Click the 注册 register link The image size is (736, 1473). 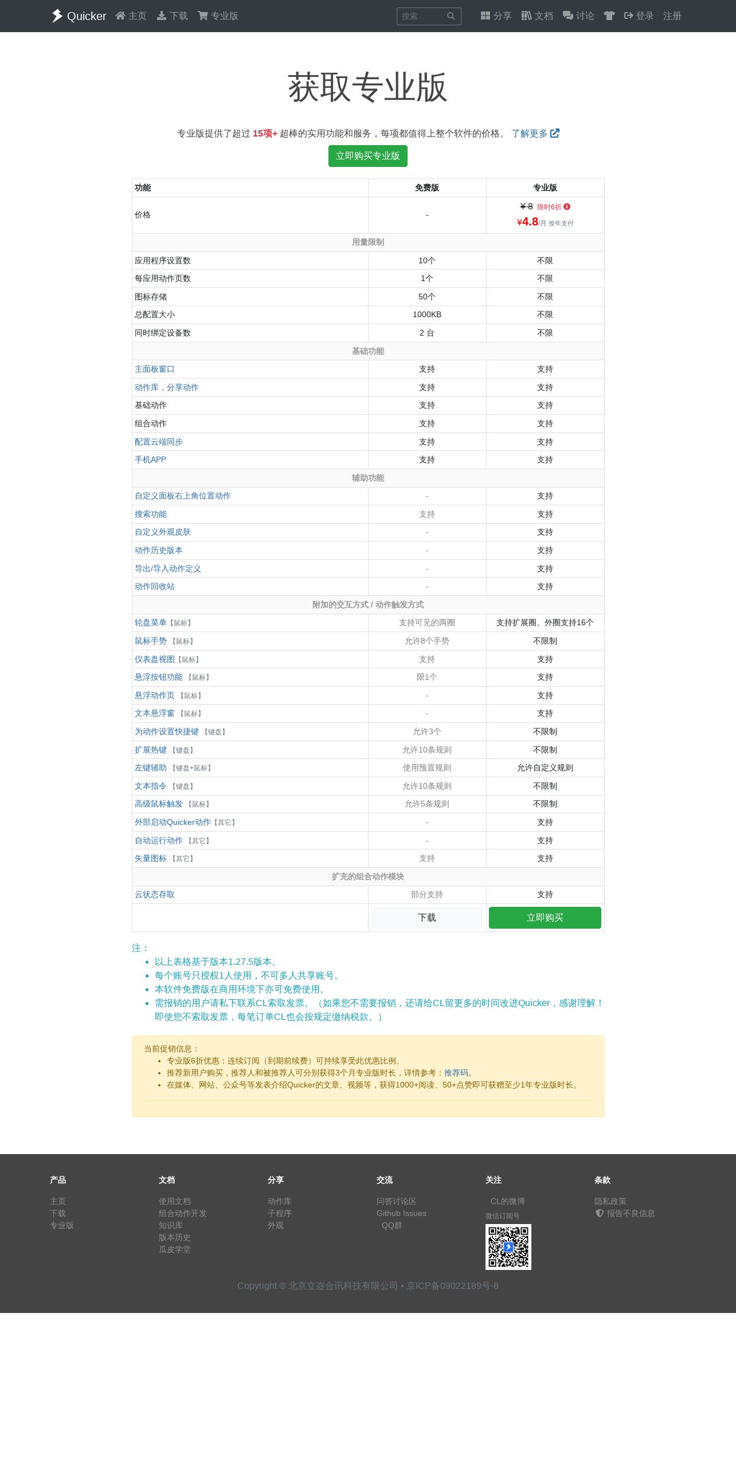tap(672, 16)
